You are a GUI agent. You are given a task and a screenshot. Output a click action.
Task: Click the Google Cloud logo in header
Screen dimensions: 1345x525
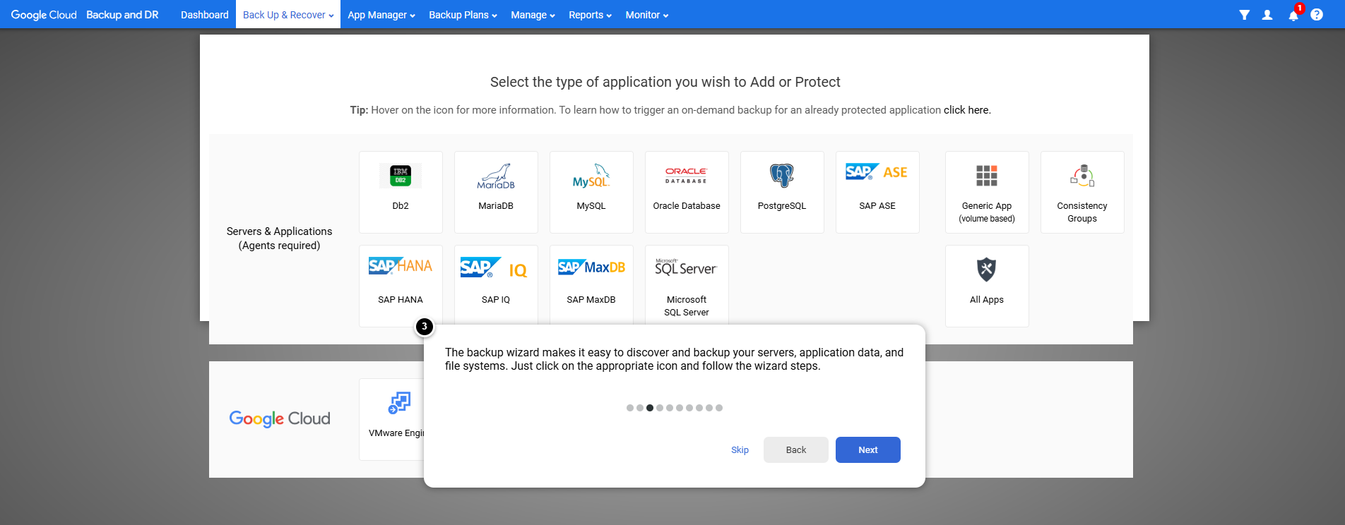[x=44, y=15]
